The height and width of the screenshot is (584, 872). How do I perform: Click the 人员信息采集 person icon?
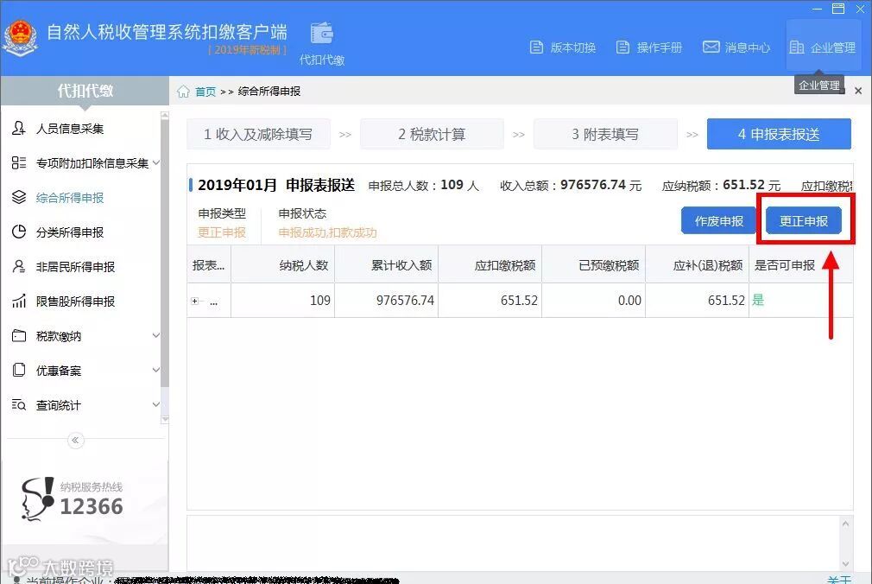coord(18,129)
